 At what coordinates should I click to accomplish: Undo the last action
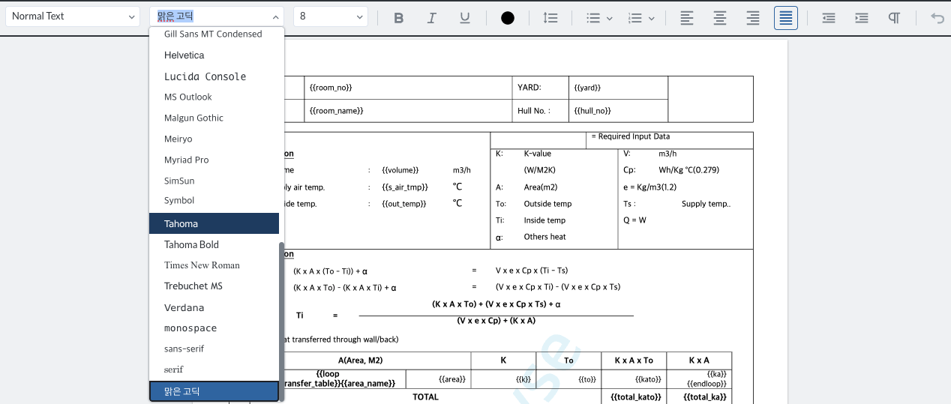coord(937,18)
